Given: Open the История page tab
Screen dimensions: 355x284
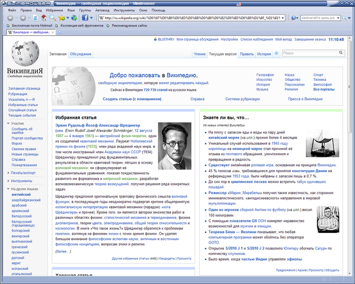Looking at the screenshot, I should 264,54.
